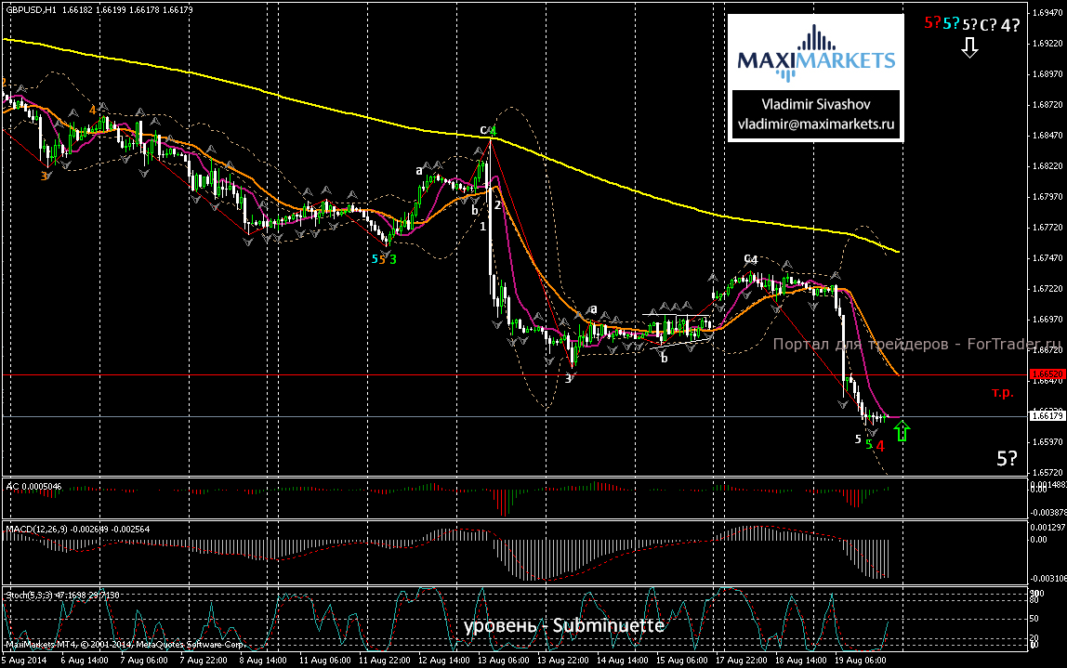The height and width of the screenshot is (668, 1067).
Task: Click the white down arrow at top right
Action: coord(969,47)
